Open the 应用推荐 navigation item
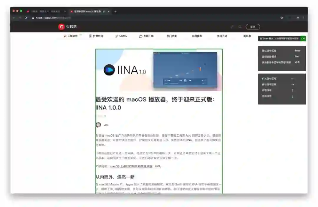 coord(197,36)
